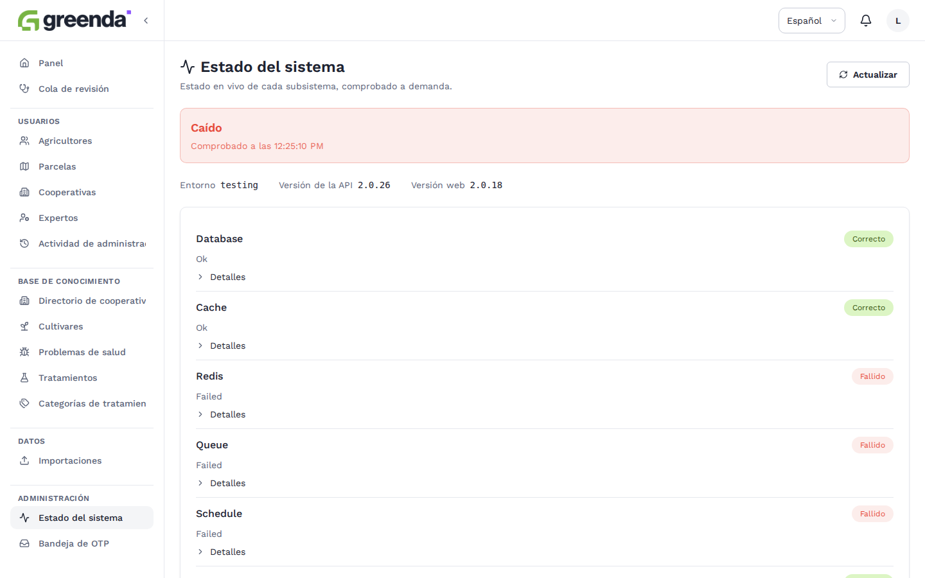Image resolution: width=925 pixels, height=578 pixels.
Task: Click the 'Failed' status text under Schedule
Action: [209, 534]
